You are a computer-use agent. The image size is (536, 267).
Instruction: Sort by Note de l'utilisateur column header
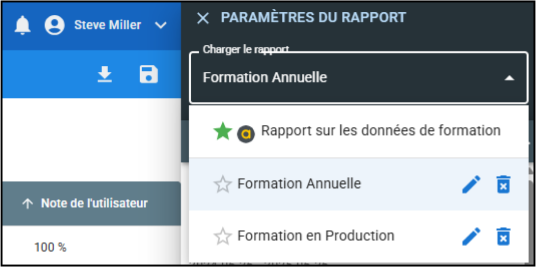point(93,204)
